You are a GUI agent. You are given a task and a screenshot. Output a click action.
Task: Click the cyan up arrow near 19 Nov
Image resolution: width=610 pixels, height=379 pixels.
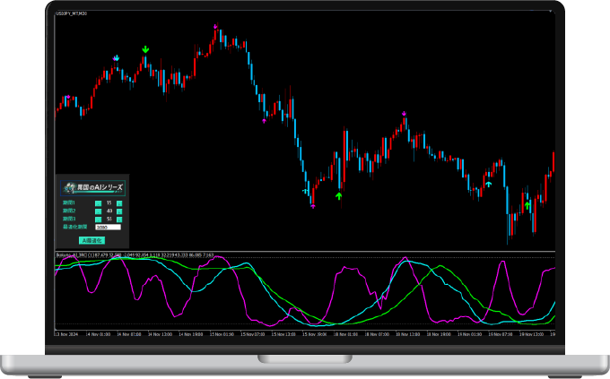click(x=488, y=184)
